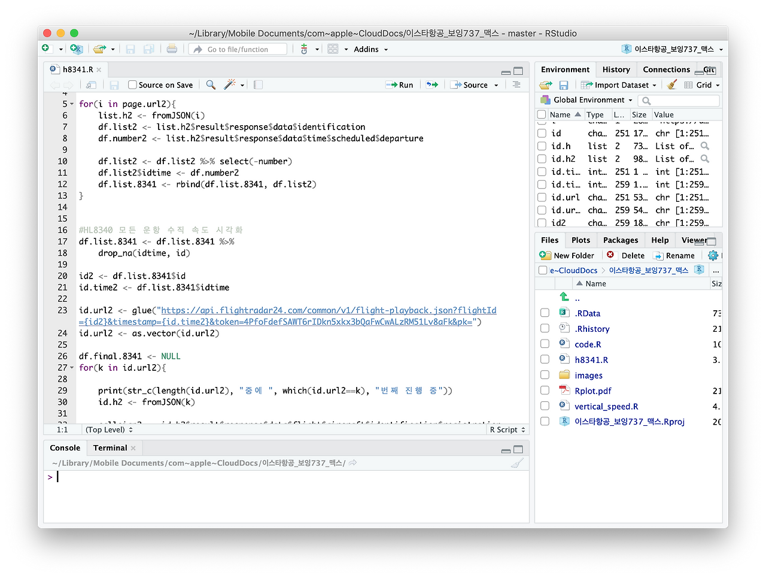Show the document outline icon
The width and height of the screenshot is (766, 578).
pyautogui.click(x=516, y=85)
